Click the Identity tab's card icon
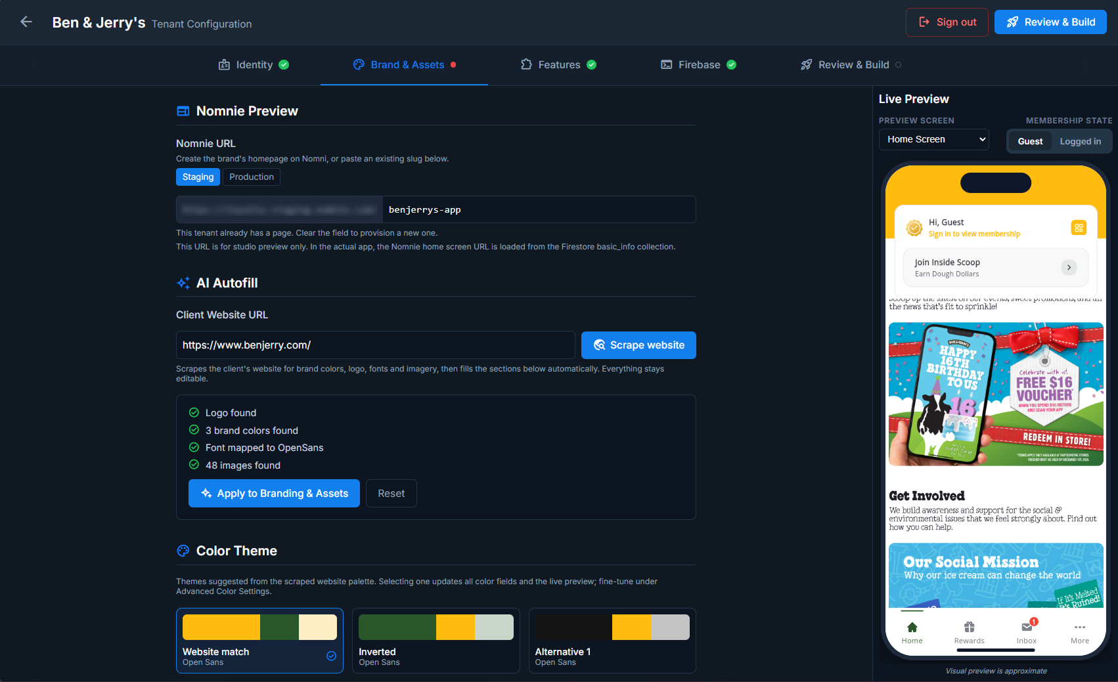This screenshot has height=682, width=1118. (224, 64)
